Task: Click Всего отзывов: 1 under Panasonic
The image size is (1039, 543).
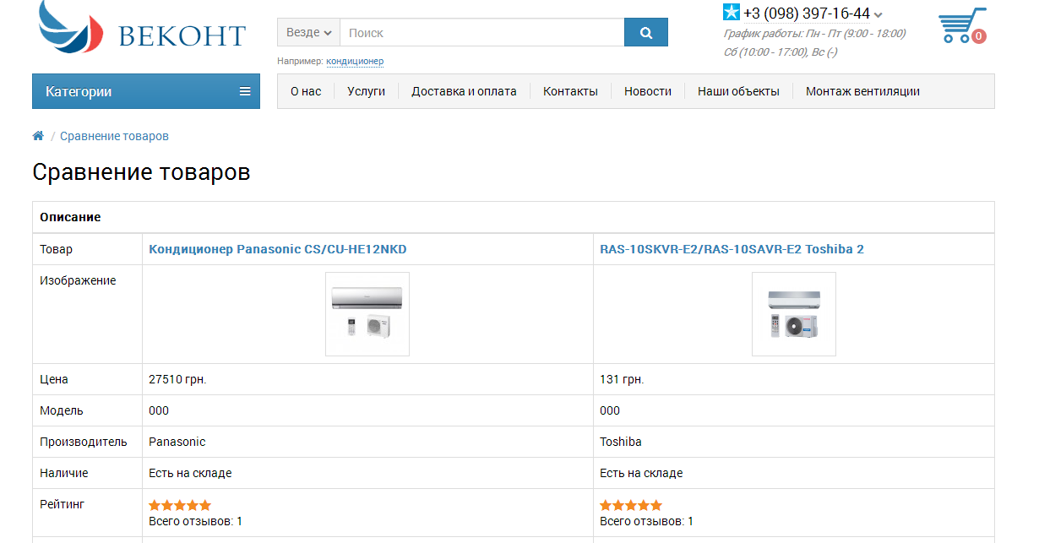Action: point(195,521)
